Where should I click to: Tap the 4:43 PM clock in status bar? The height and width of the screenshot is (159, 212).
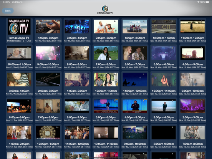tap(6, 2)
